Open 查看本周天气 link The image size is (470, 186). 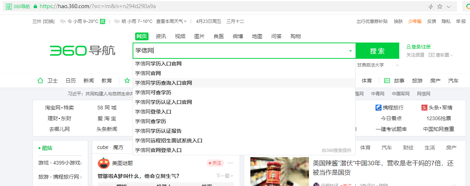171,21
